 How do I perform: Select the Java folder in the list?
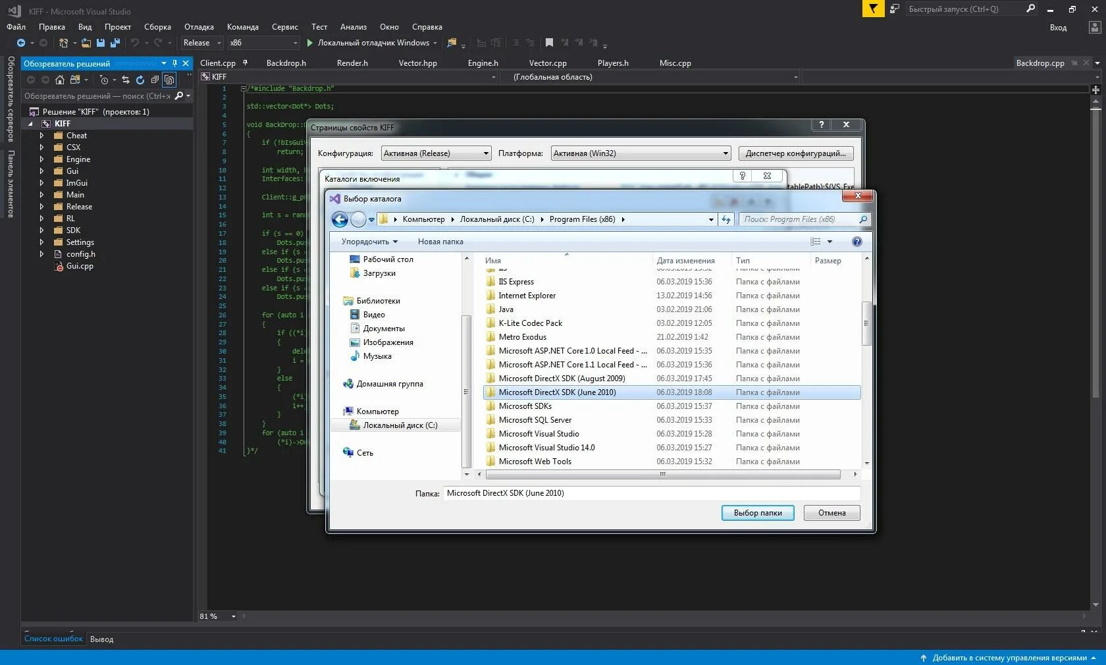pos(671,309)
